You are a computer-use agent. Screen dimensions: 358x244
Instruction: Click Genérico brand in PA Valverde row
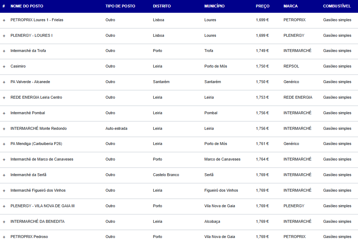click(x=291, y=82)
